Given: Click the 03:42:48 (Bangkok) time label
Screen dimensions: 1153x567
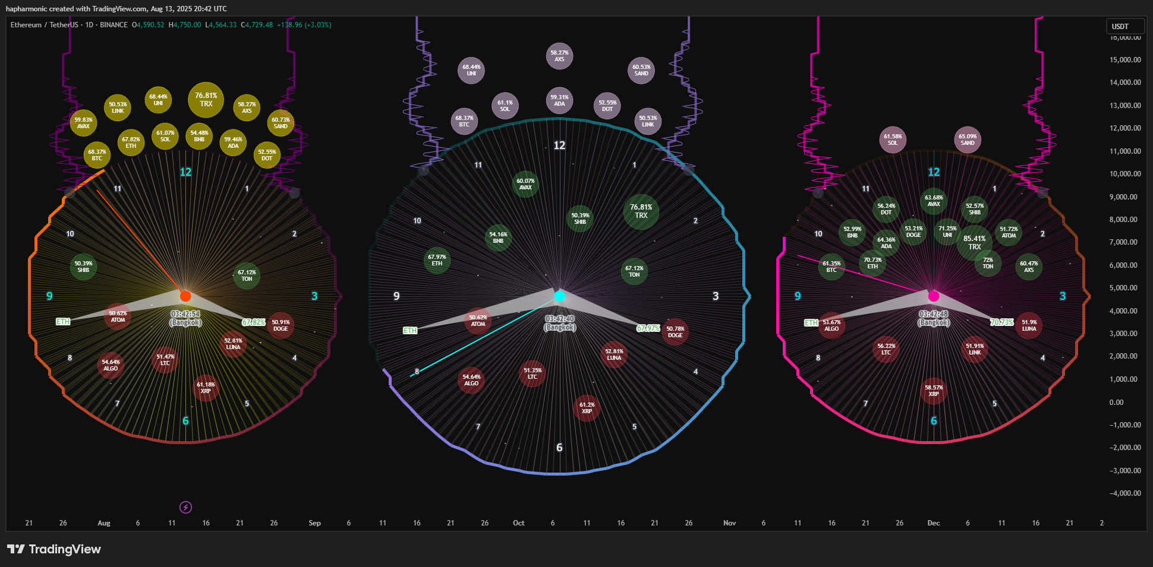Looking at the screenshot, I should (x=934, y=318).
